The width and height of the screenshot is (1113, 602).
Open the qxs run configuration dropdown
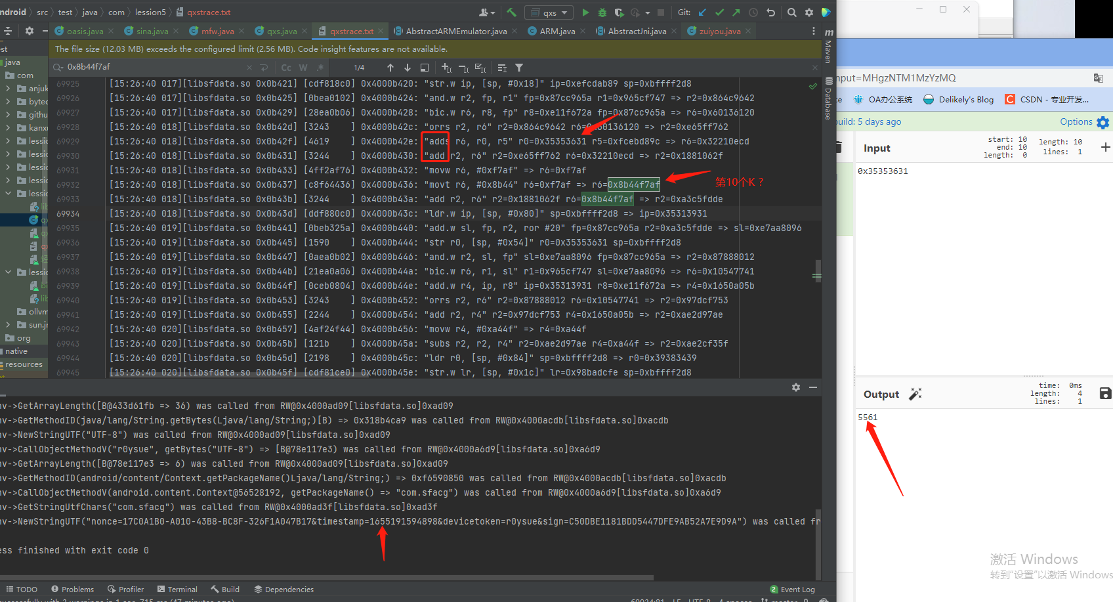[550, 12]
